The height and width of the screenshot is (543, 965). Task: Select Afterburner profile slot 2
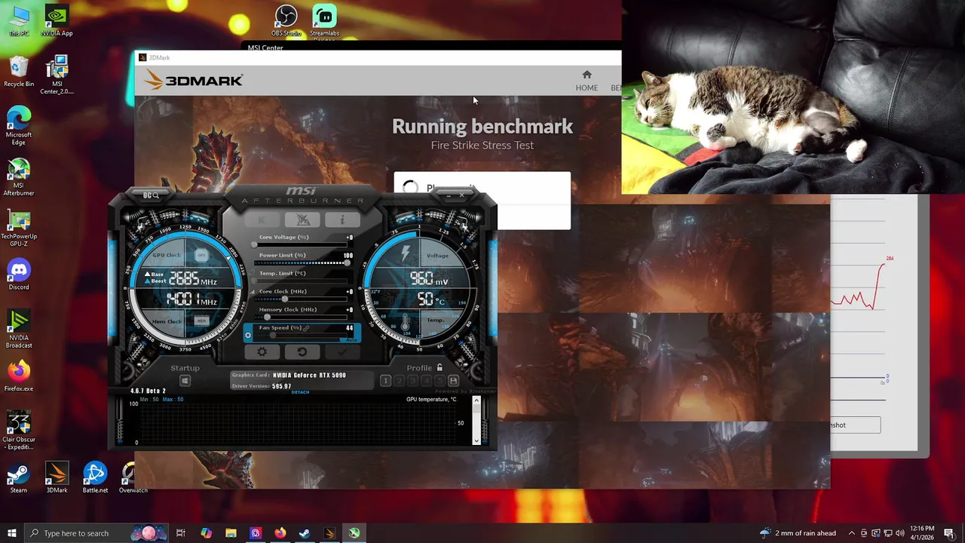coord(399,381)
